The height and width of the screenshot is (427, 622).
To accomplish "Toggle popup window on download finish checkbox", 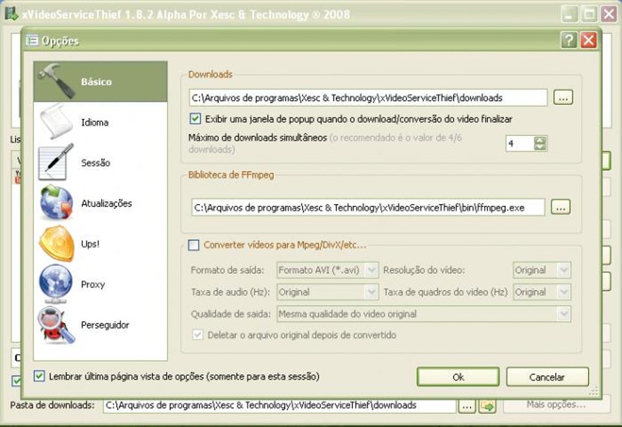I will [195, 119].
